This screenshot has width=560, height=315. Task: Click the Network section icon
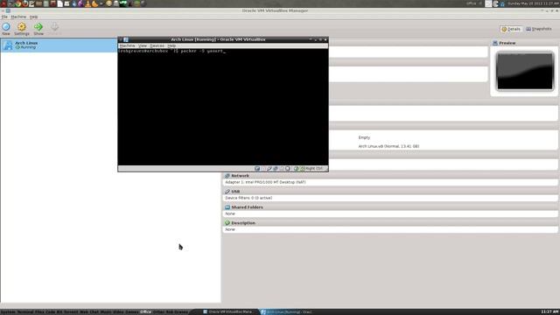point(227,176)
